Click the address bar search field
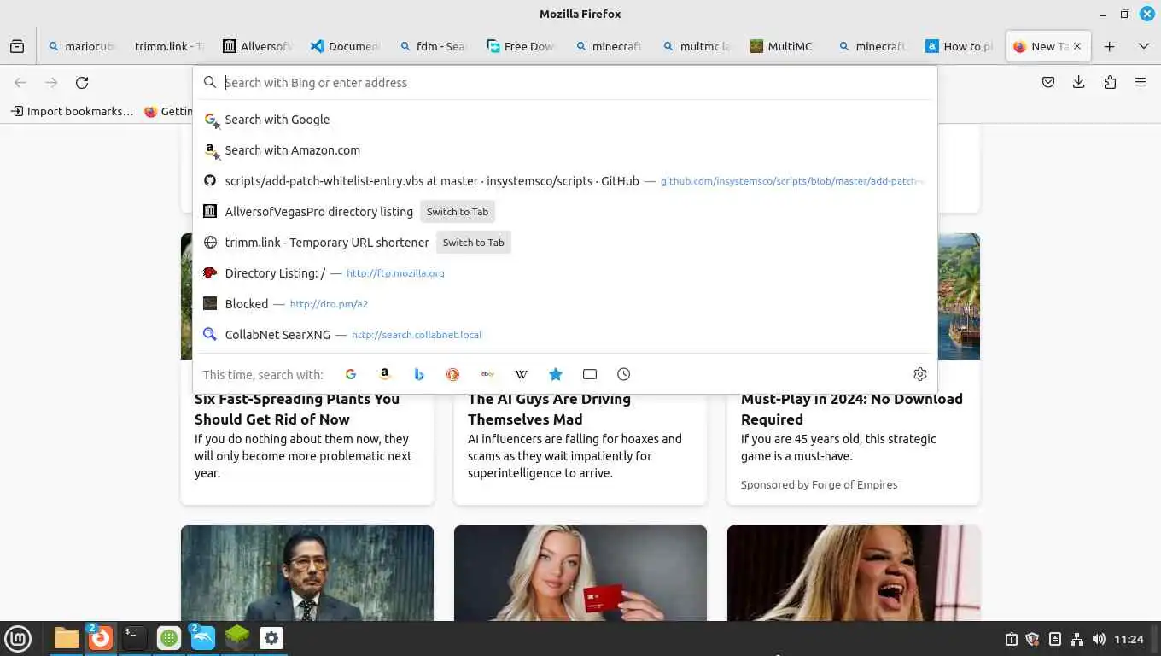The height and width of the screenshot is (656, 1161). coord(565,83)
